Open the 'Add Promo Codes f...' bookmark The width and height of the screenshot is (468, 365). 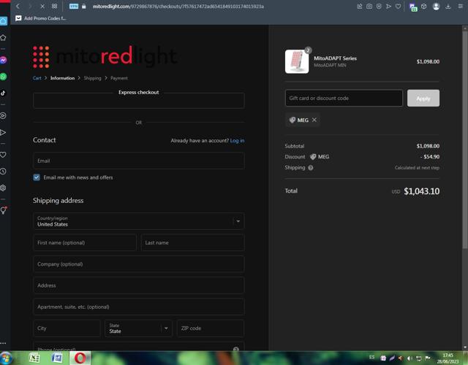point(41,18)
